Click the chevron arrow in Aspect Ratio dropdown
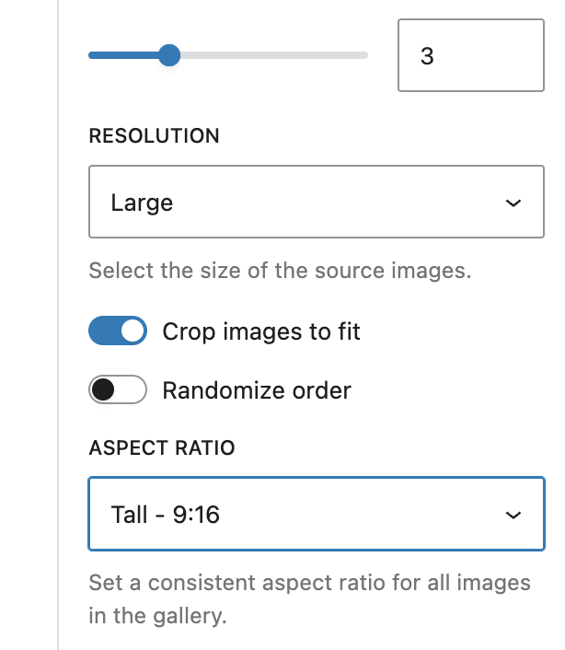Viewport: 565px width, 650px height. pos(513,515)
